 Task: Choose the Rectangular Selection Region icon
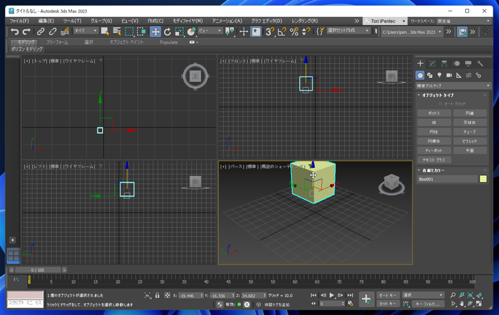[x=129, y=31]
